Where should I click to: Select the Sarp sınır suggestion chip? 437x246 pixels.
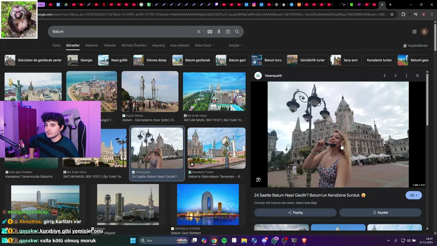point(345,60)
